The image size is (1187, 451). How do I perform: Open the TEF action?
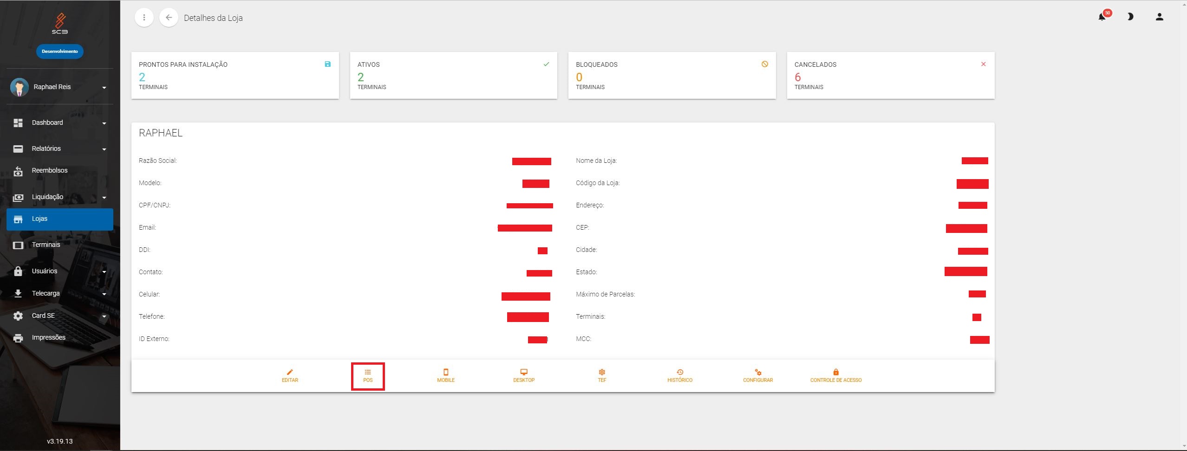pyautogui.click(x=602, y=376)
